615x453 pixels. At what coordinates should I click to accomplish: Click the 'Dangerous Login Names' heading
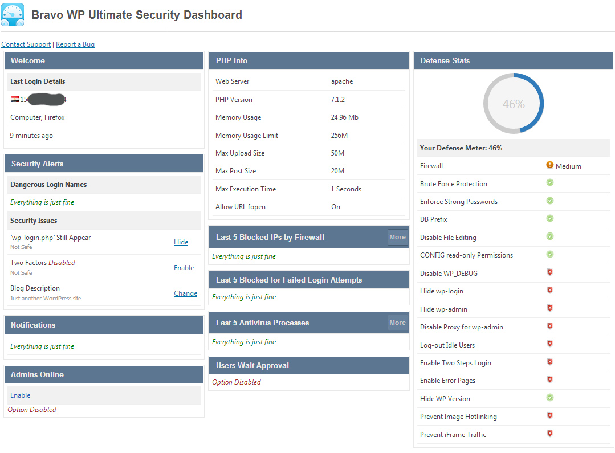pyautogui.click(x=48, y=185)
